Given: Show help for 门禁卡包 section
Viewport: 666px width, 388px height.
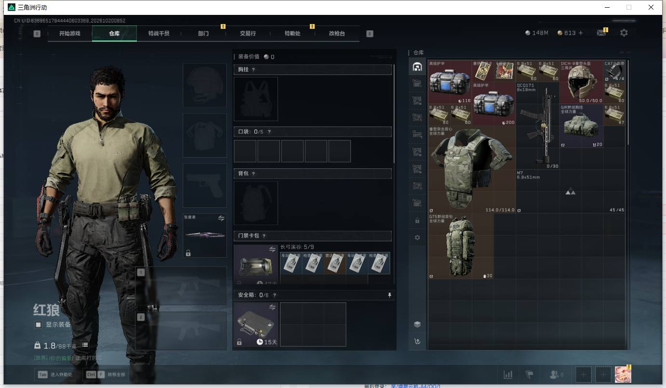Looking at the screenshot, I should click(x=264, y=236).
